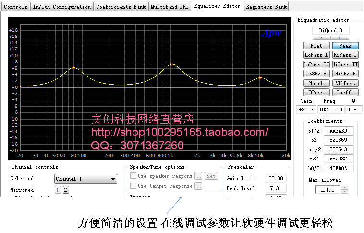Choose the HiPass I filter
The image size is (364, 233).
pyautogui.click(x=345, y=55)
